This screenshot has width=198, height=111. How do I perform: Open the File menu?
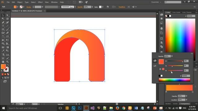coord(8,2)
